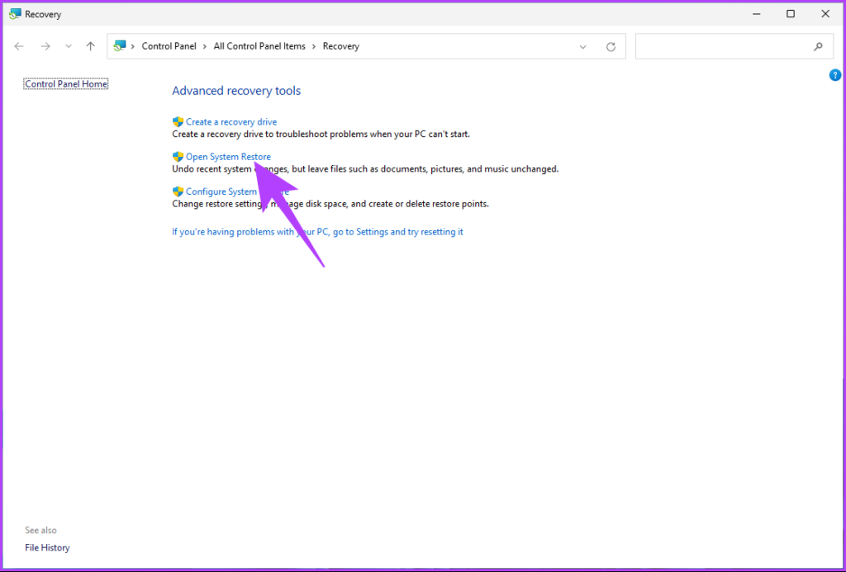Screen dimensions: 846x572
Task: Select the shield icon beside Create a recovery drive
Action: [177, 121]
